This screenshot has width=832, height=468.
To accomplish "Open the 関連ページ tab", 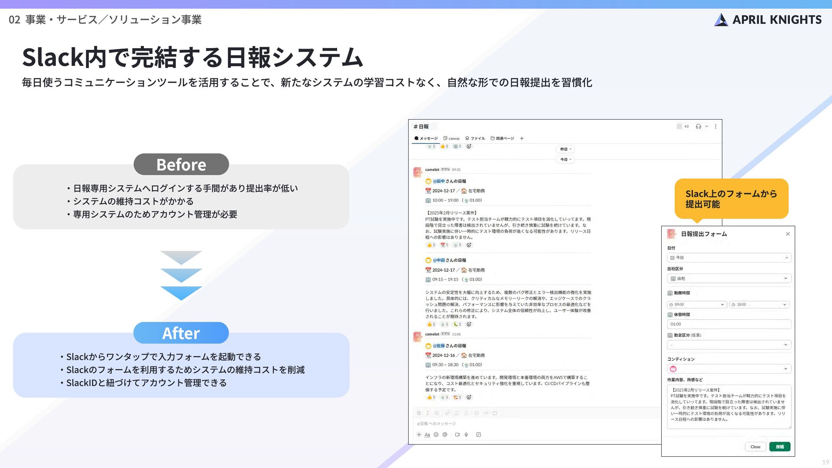I will pos(502,138).
